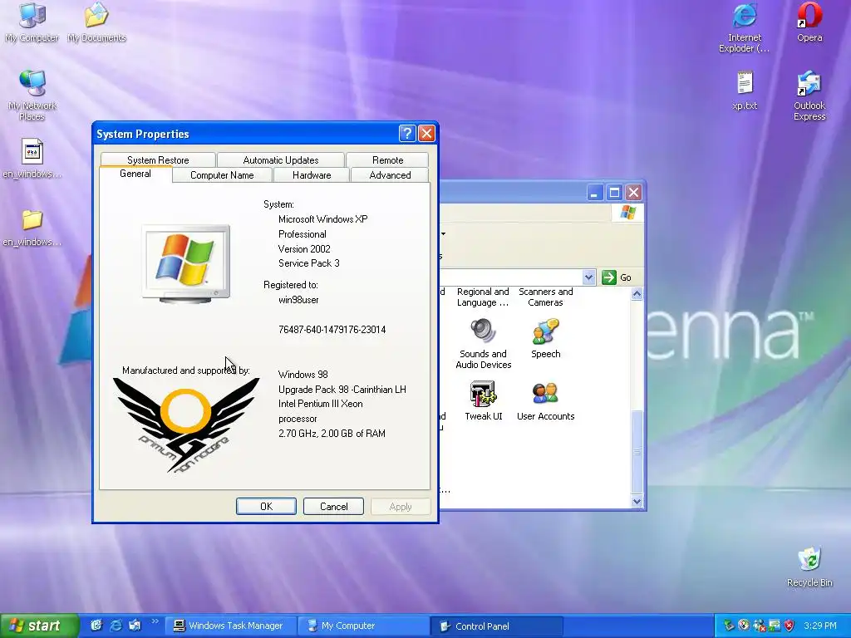Select the Outlook Express desktop shortcut
Viewport: 851px width, 638px height.
(x=809, y=96)
